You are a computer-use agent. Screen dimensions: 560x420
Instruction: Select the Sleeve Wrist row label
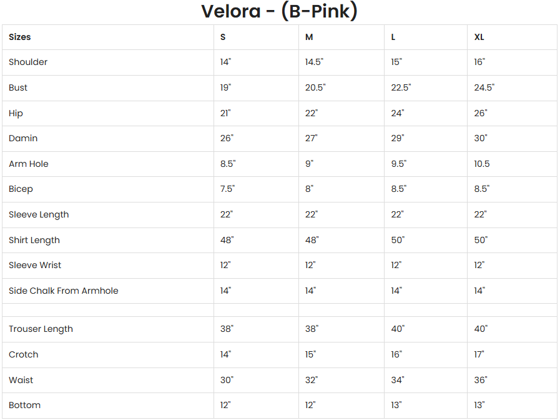pos(35,265)
